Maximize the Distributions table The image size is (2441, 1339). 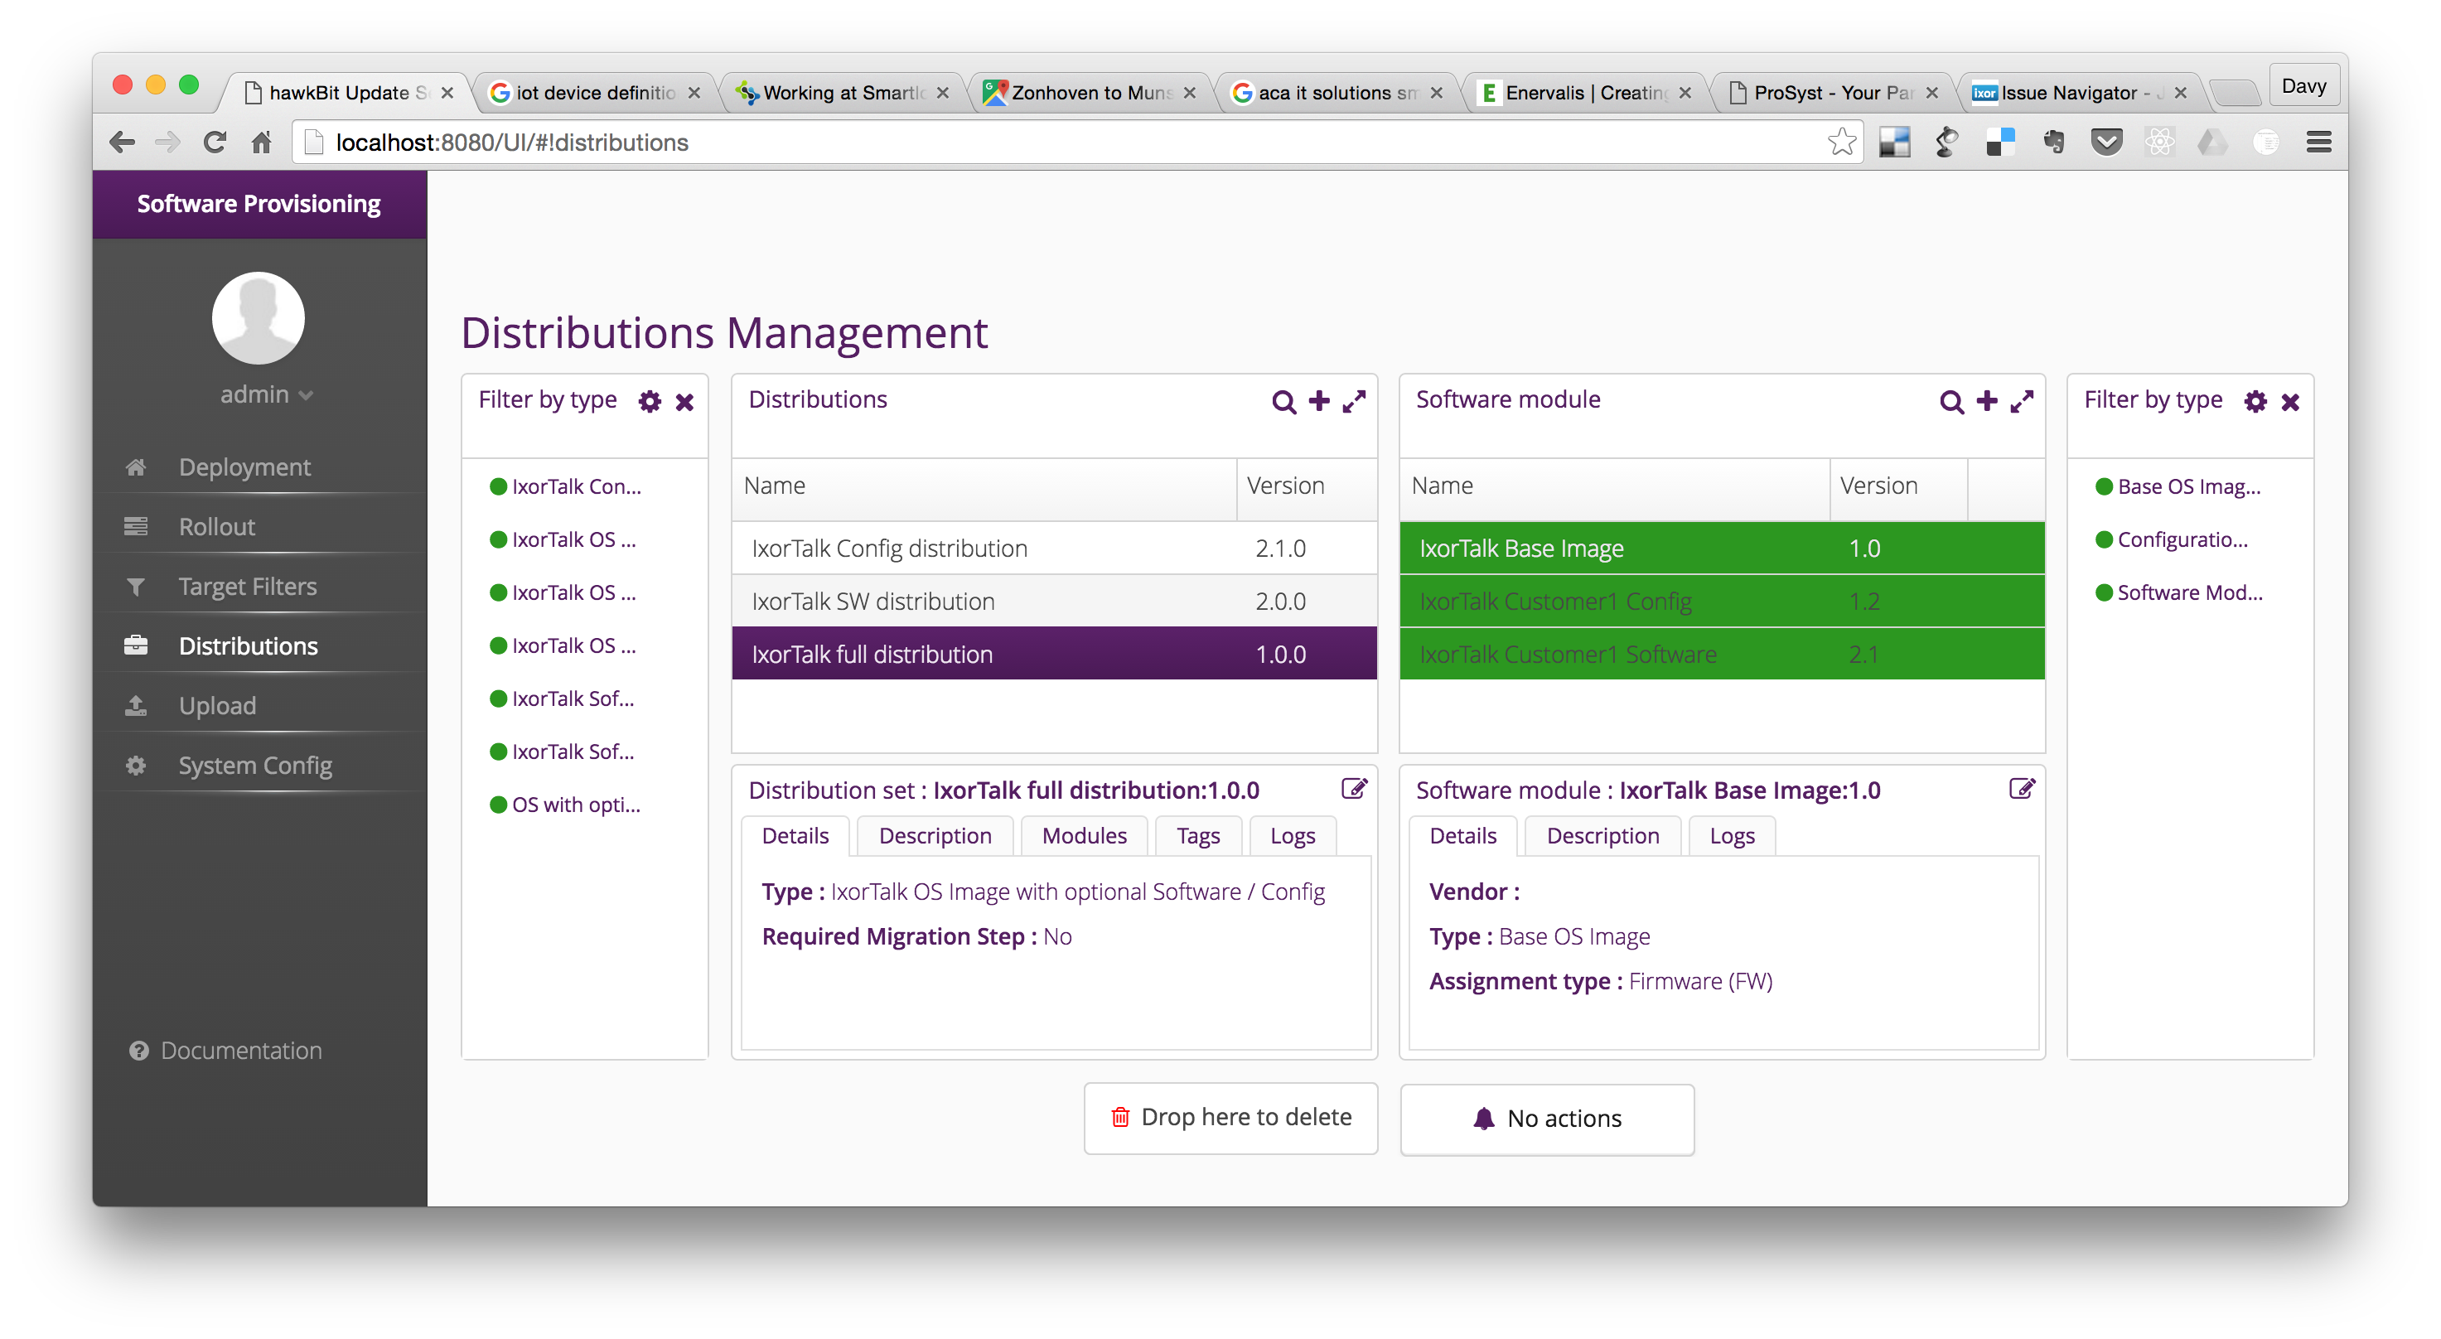pyautogui.click(x=1354, y=401)
